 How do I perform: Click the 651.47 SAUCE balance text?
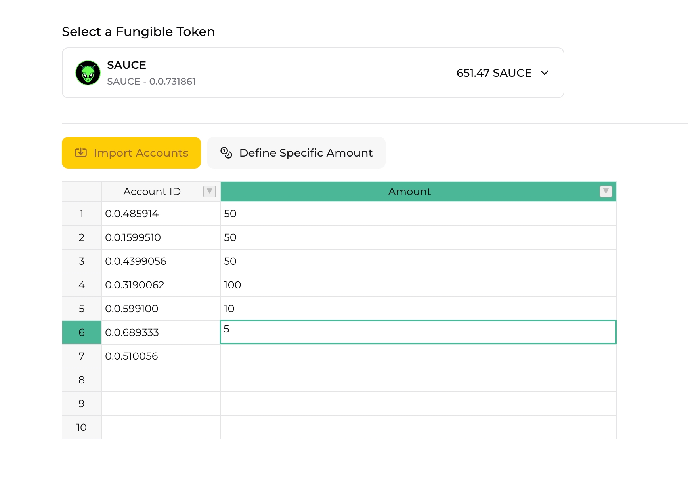(x=493, y=73)
